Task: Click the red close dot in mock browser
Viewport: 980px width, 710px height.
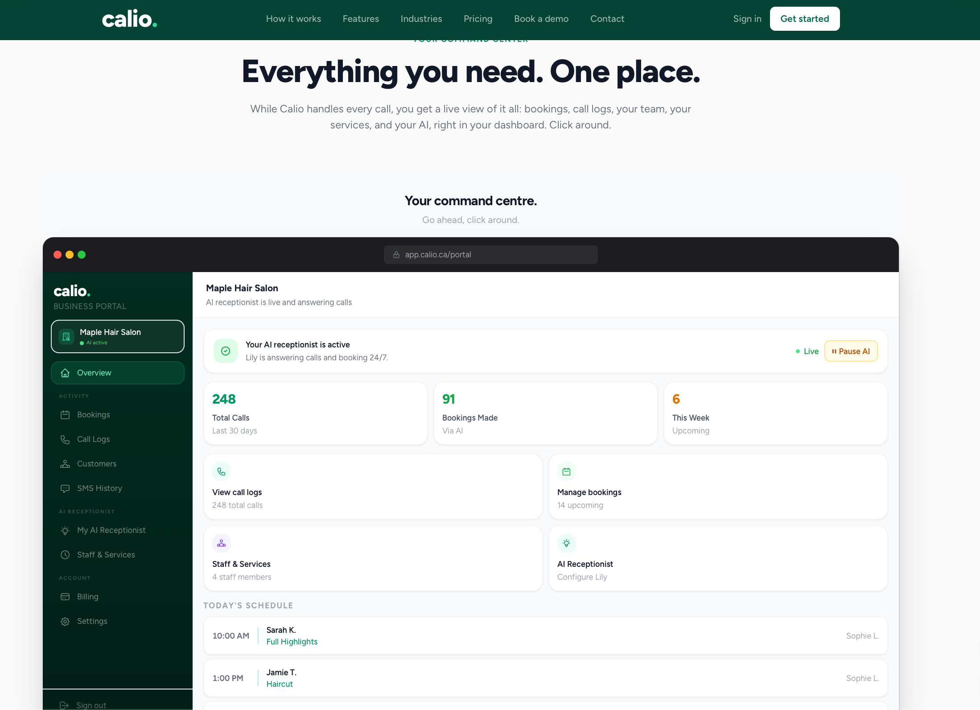Action: point(58,255)
